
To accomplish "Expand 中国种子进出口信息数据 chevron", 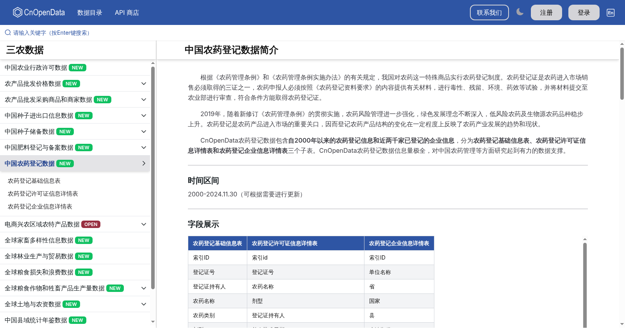I will tap(144, 116).
